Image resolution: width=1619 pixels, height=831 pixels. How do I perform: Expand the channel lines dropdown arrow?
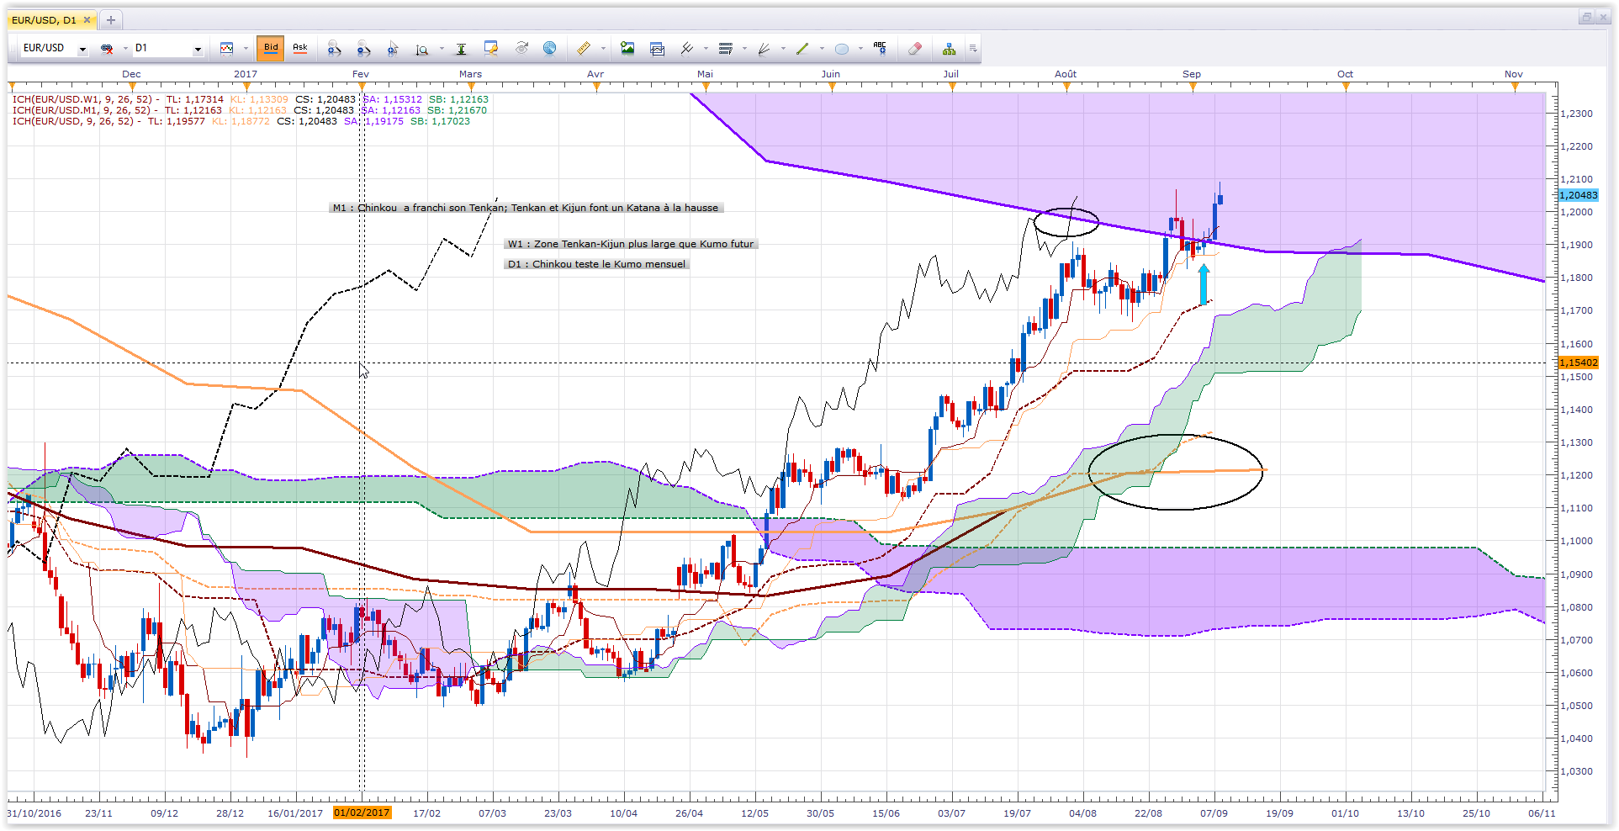(x=706, y=49)
